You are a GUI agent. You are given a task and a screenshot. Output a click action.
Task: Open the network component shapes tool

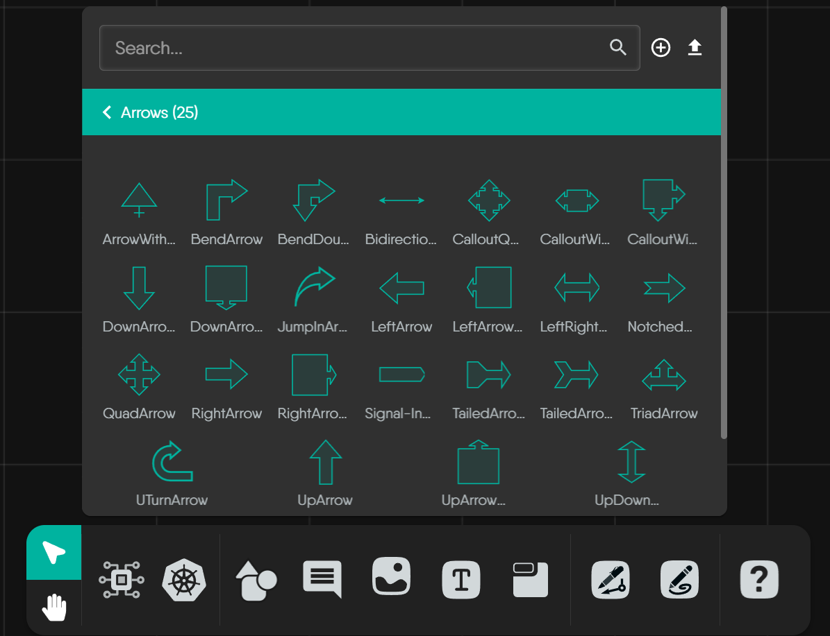pos(122,581)
